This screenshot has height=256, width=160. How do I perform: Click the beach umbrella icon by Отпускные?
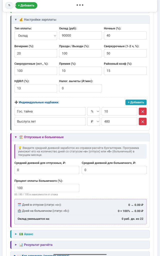click(21, 137)
